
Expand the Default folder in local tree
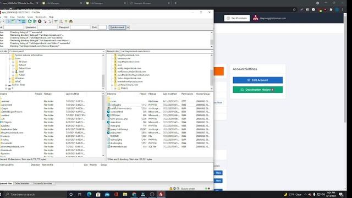(x=13, y=65)
